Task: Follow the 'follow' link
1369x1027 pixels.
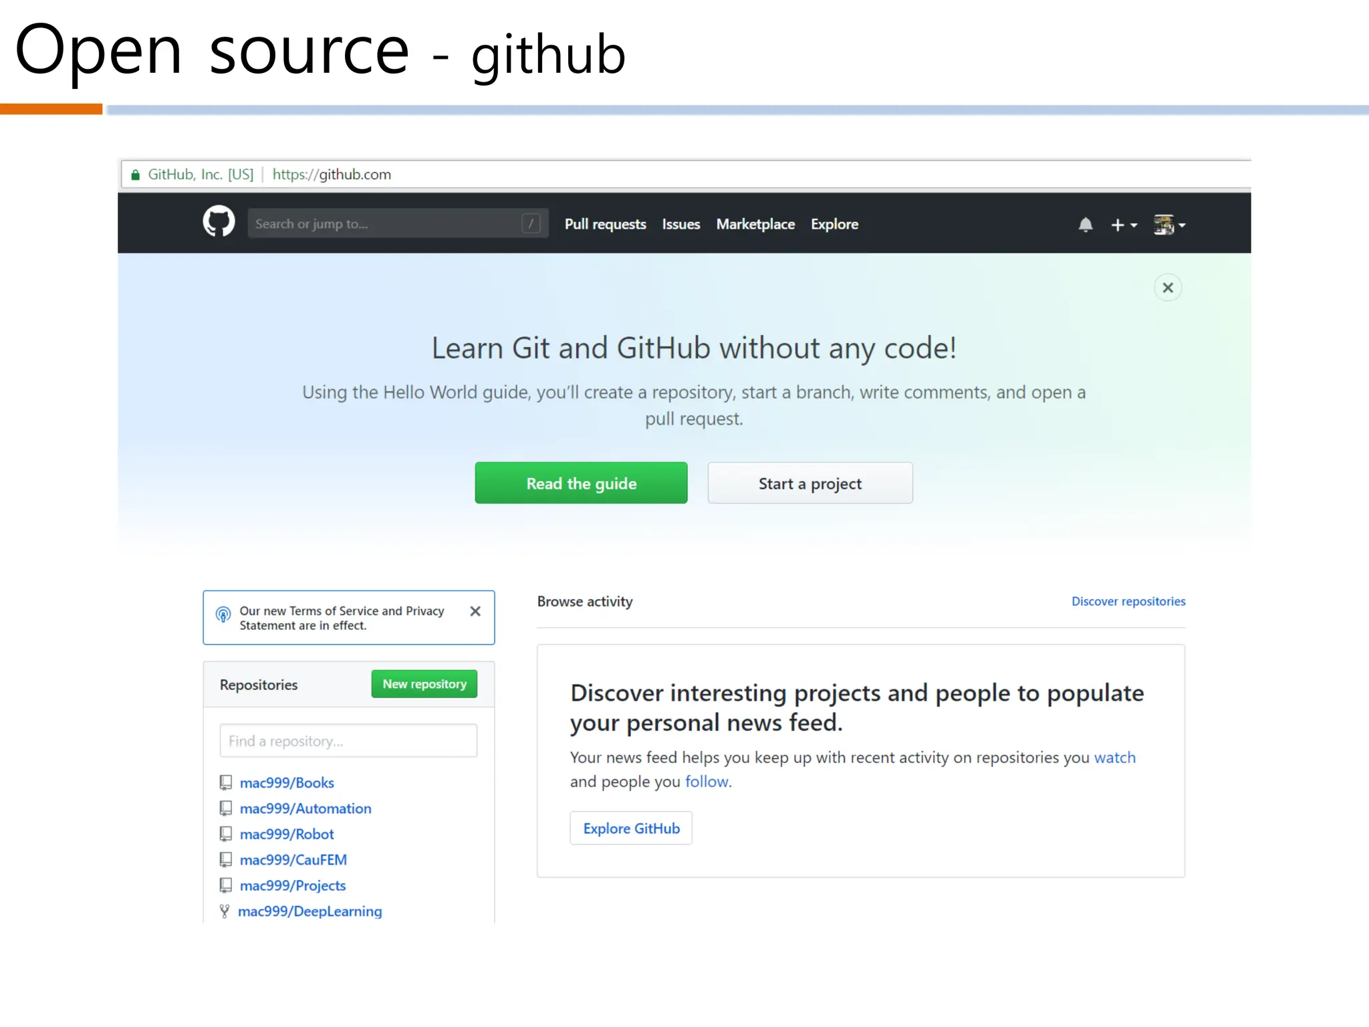Action: [707, 782]
